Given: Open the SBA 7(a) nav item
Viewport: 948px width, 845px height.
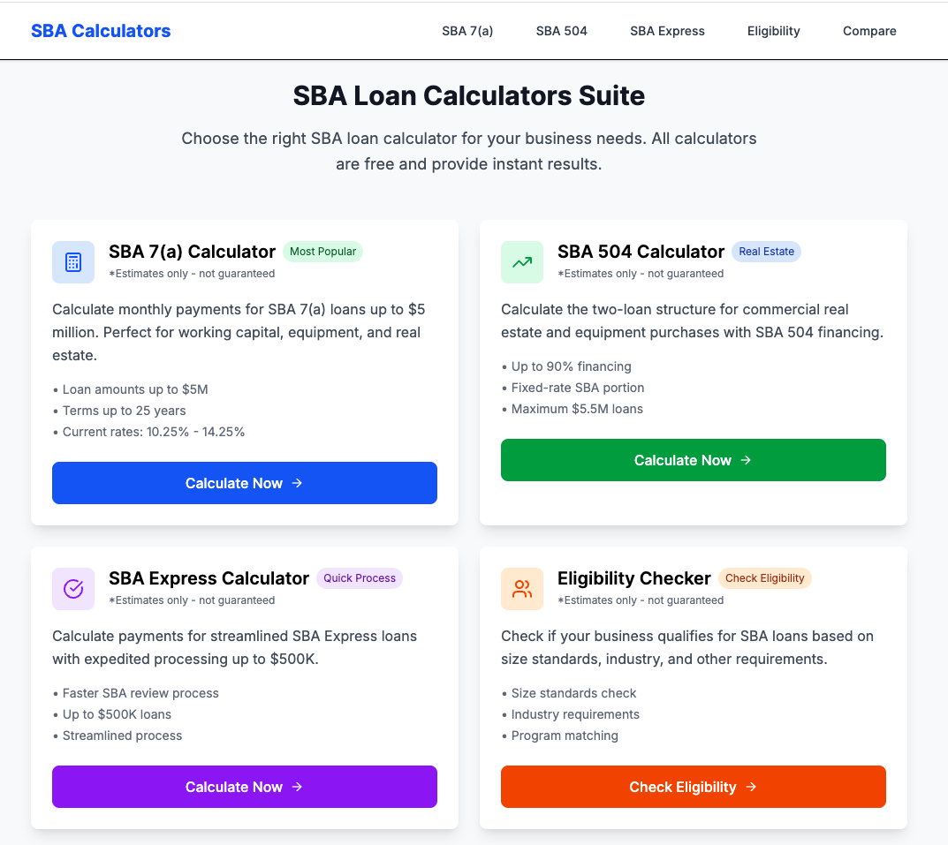Looking at the screenshot, I should coord(467,31).
